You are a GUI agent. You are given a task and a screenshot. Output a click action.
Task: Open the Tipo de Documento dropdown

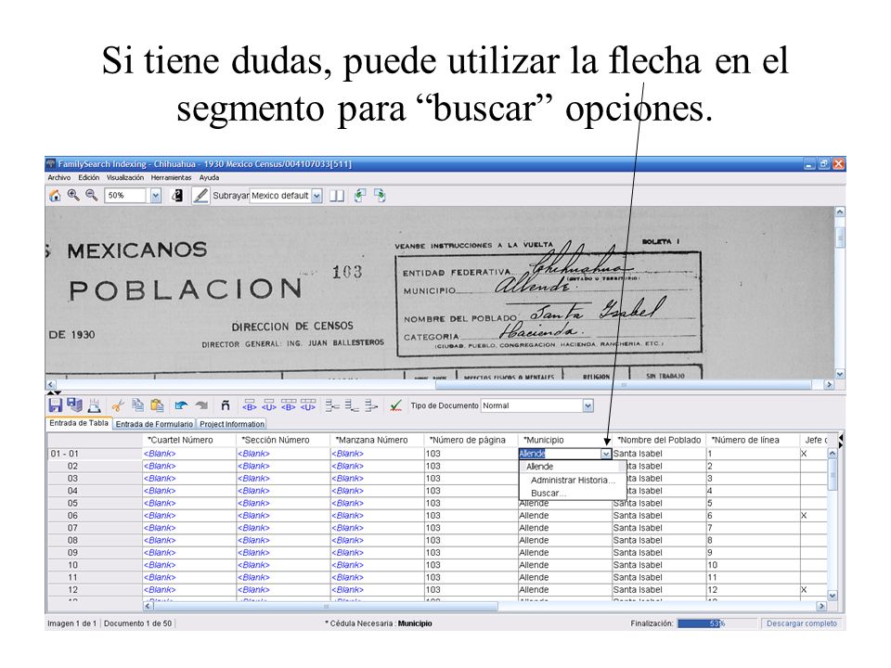(588, 405)
